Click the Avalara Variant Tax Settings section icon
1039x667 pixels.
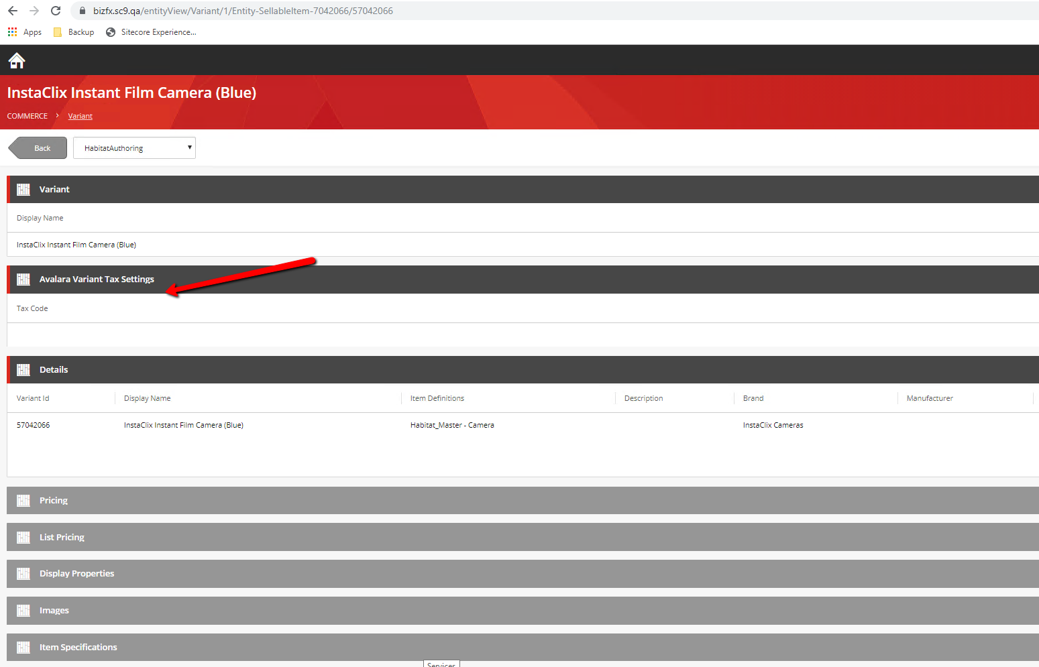pos(23,280)
